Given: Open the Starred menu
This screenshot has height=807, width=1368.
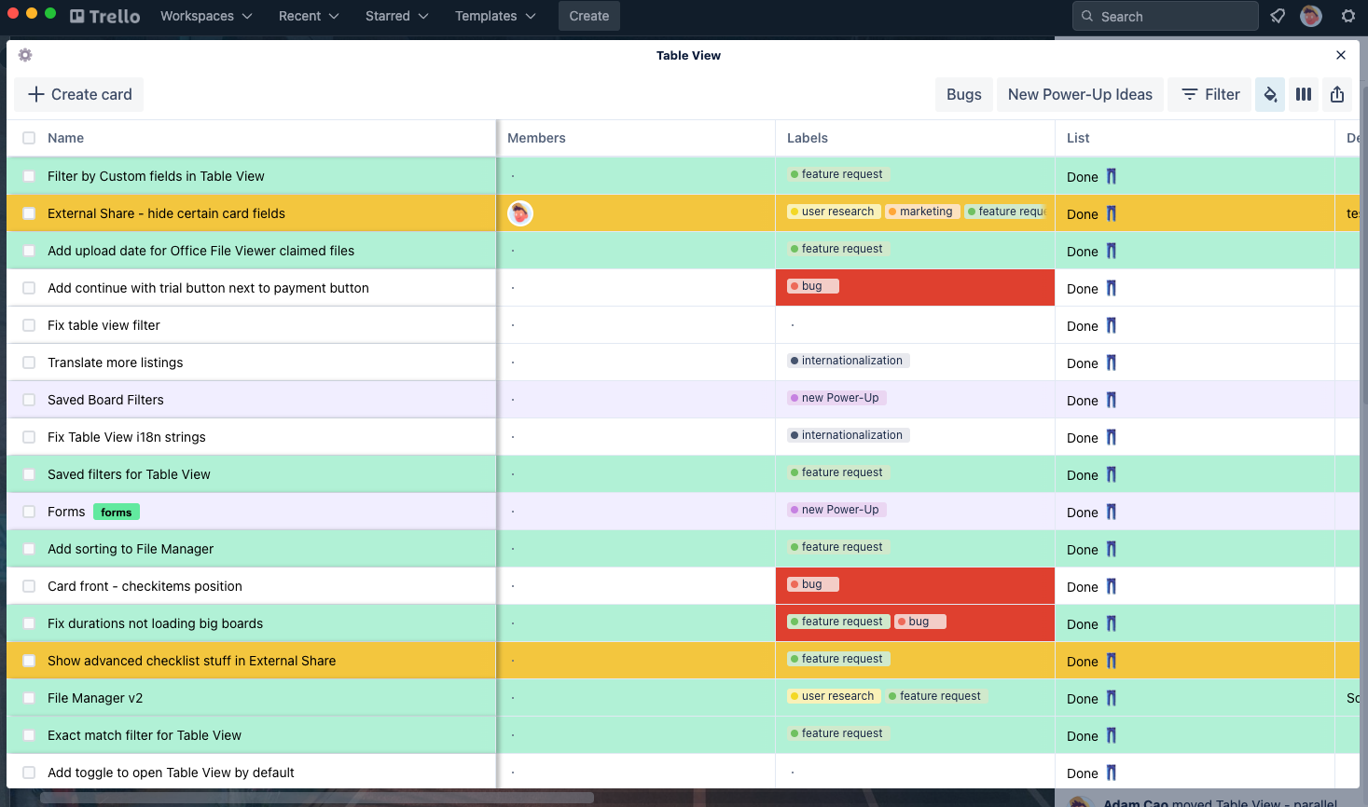Looking at the screenshot, I should [x=396, y=16].
